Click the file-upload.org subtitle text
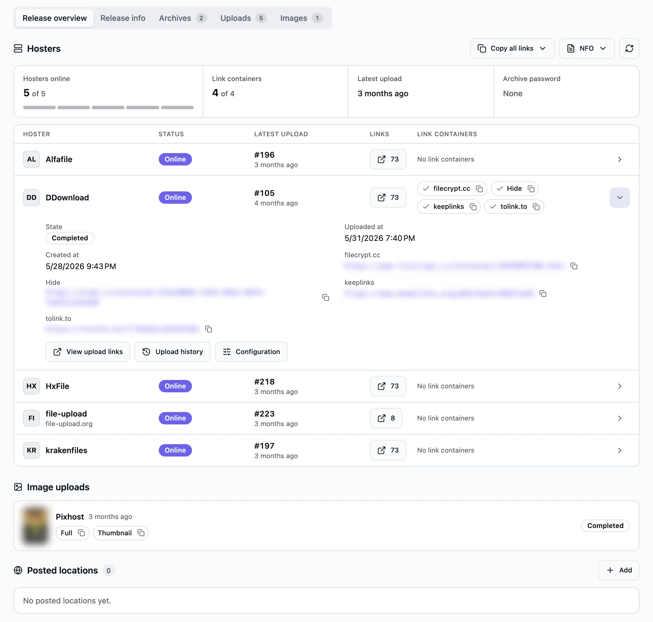The width and height of the screenshot is (653, 622). (x=69, y=424)
